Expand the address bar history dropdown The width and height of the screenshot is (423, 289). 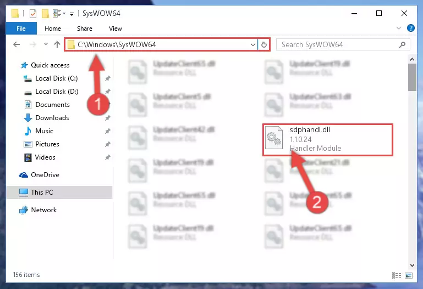(x=253, y=44)
